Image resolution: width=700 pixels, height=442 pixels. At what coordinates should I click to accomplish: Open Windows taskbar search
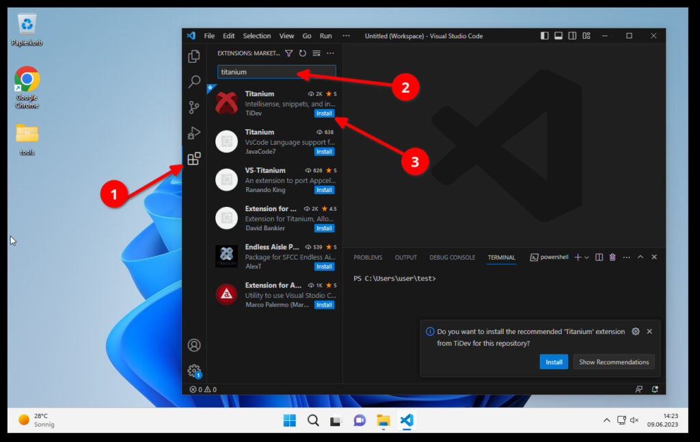point(313,420)
